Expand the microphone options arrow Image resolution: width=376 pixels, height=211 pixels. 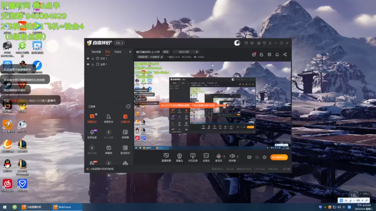(x=224, y=157)
